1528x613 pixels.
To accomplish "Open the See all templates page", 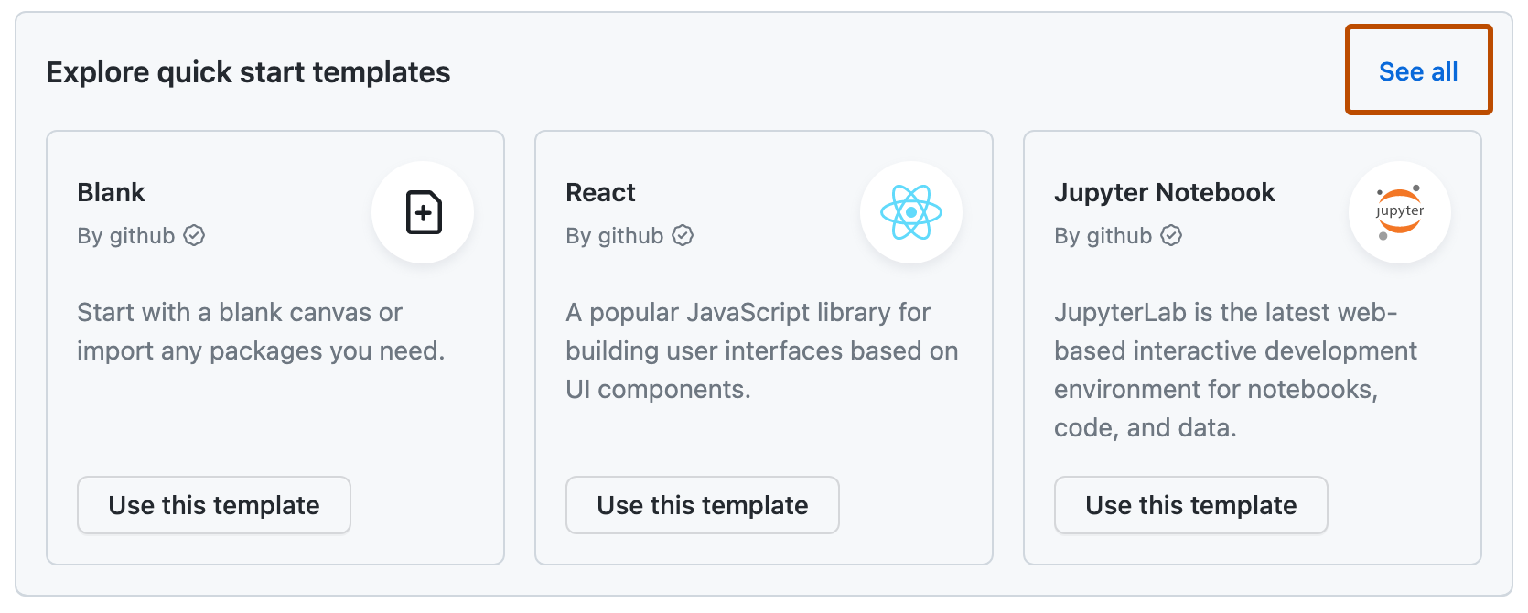I will pyautogui.click(x=1418, y=71).
